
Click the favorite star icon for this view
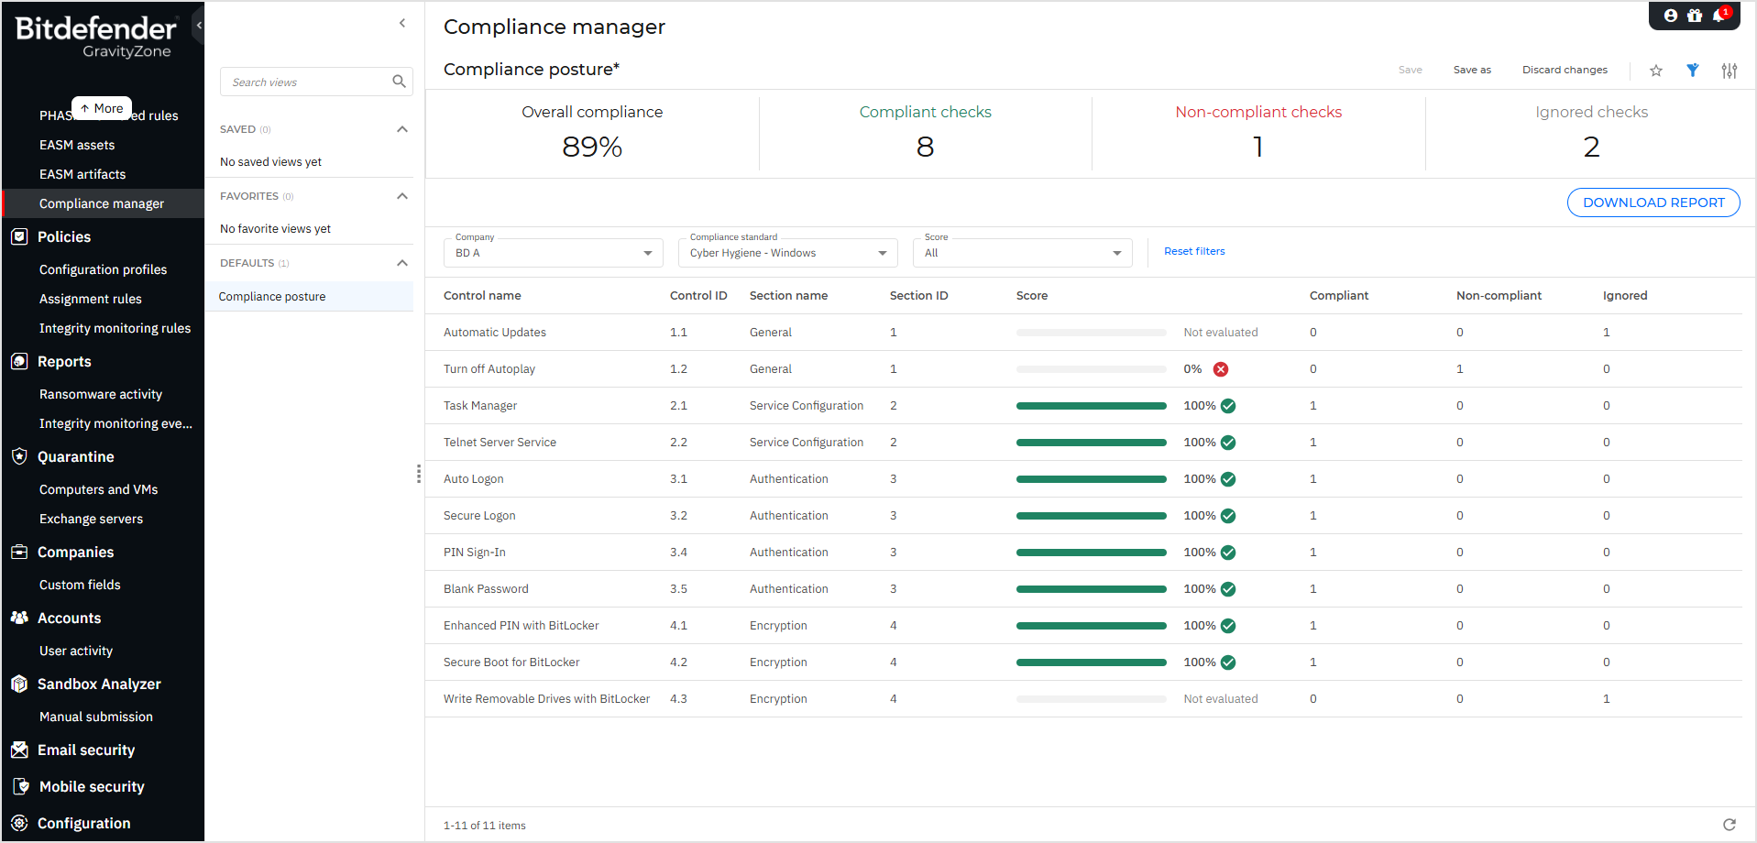1656,70
